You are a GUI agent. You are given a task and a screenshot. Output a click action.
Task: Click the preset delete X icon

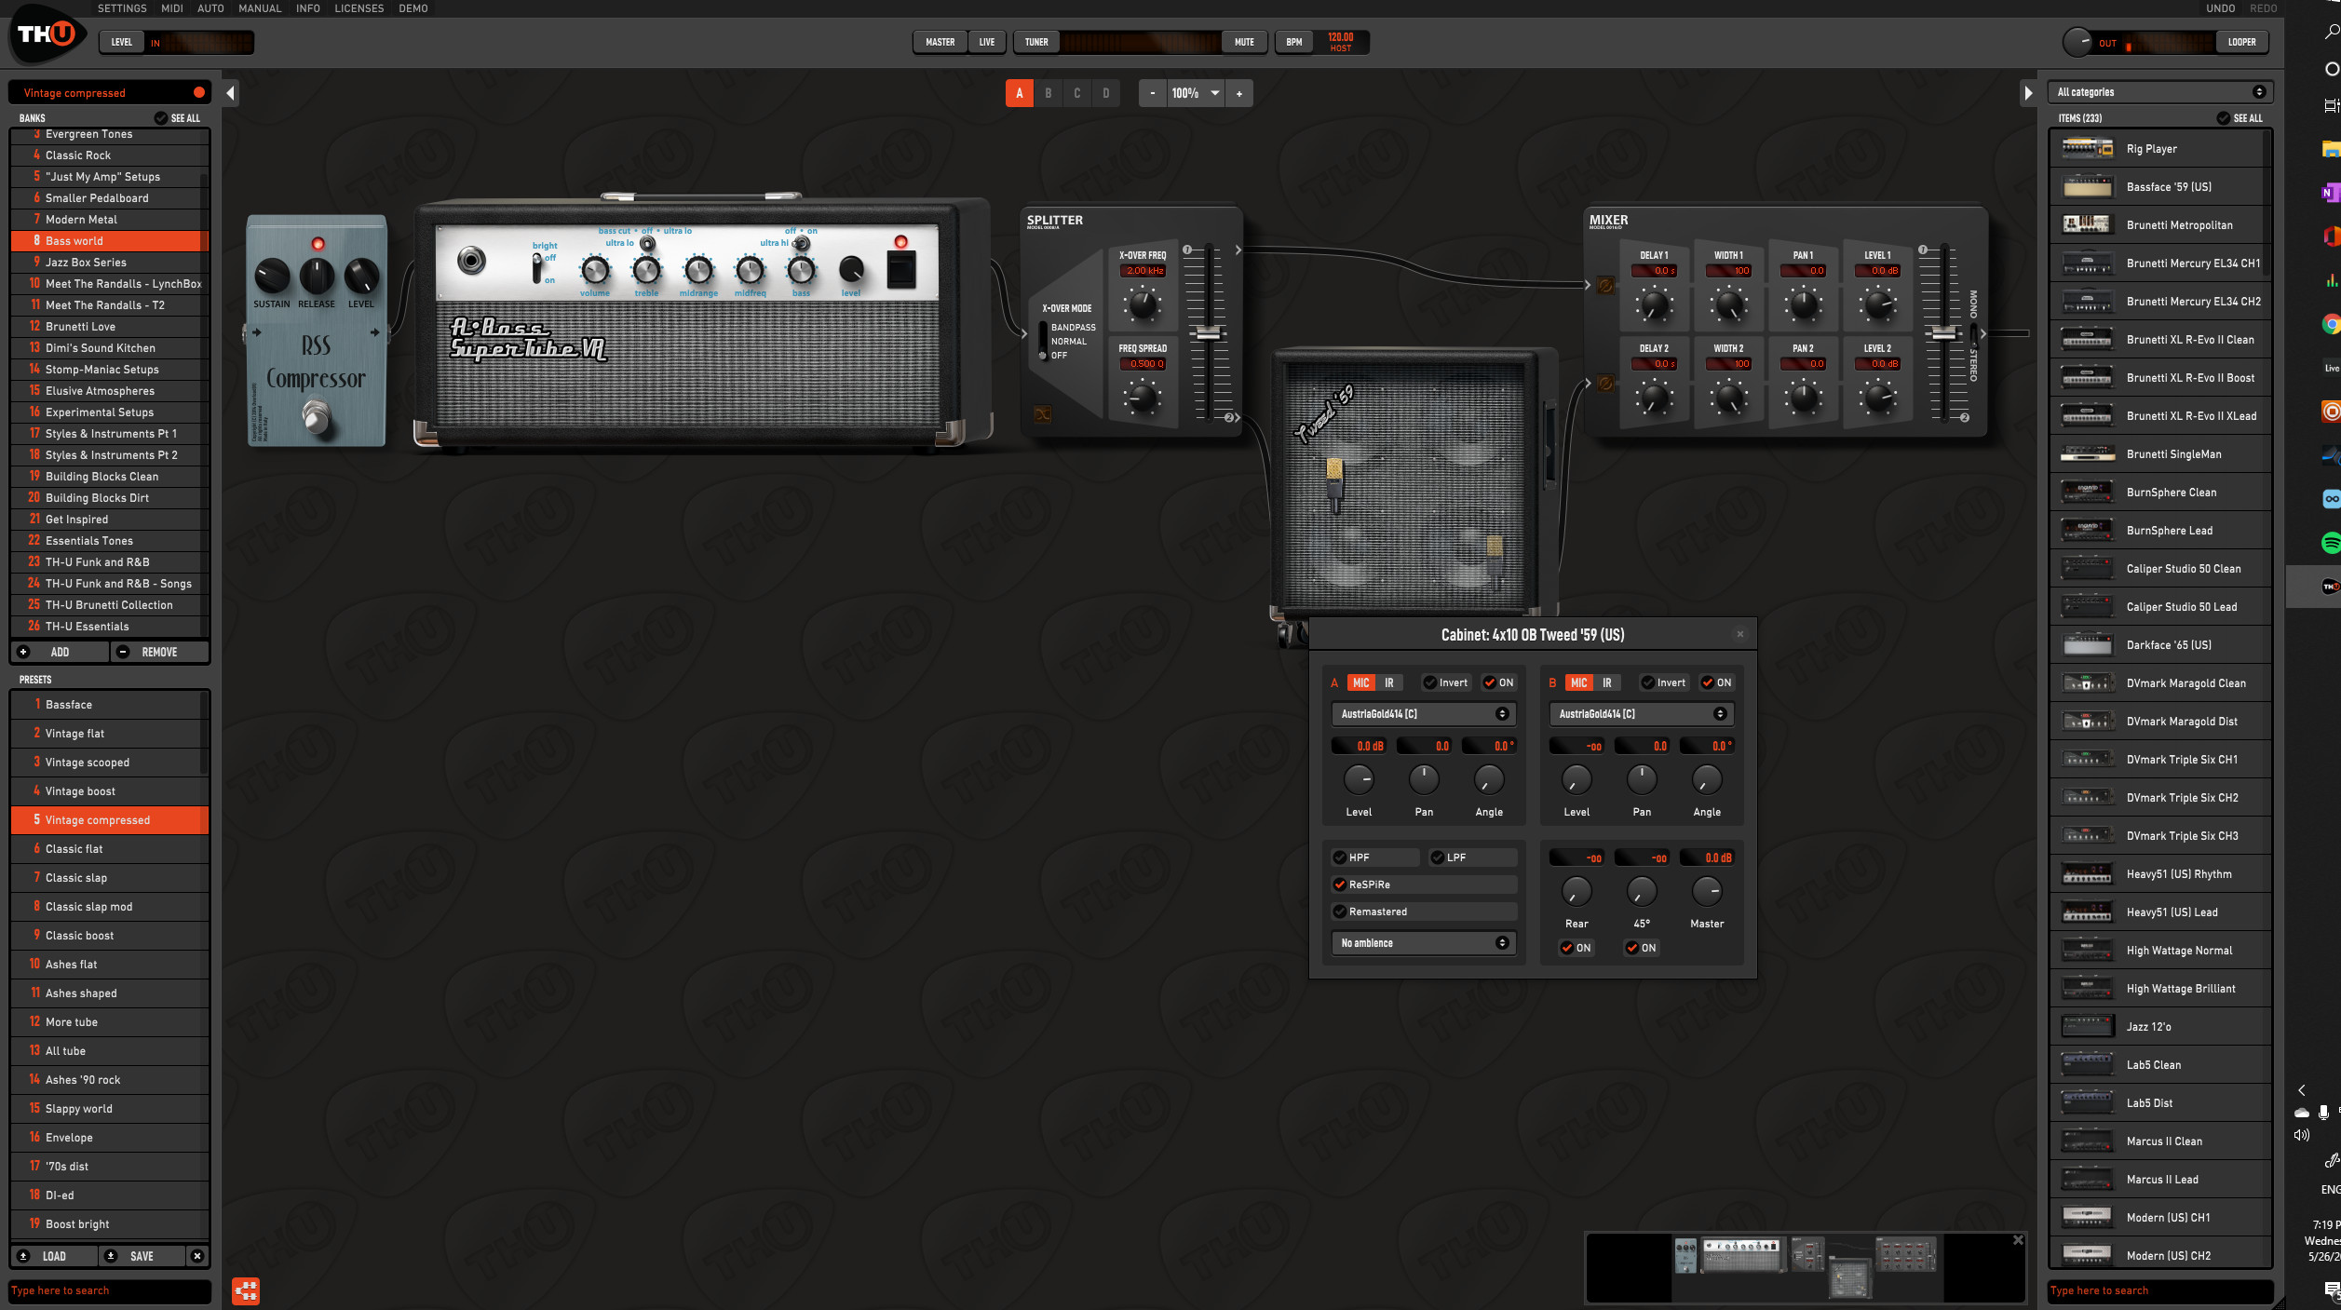click(x=197, y=1256)
